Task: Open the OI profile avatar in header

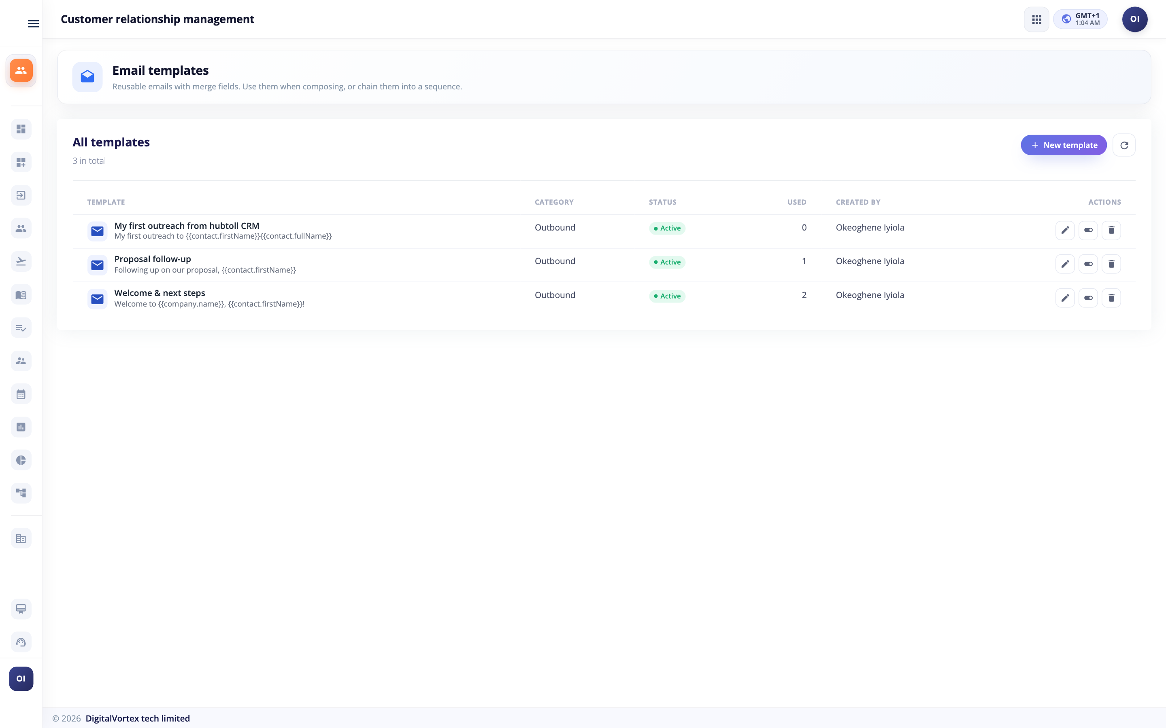Action: pyautogui.click(x=1135, y=19)
